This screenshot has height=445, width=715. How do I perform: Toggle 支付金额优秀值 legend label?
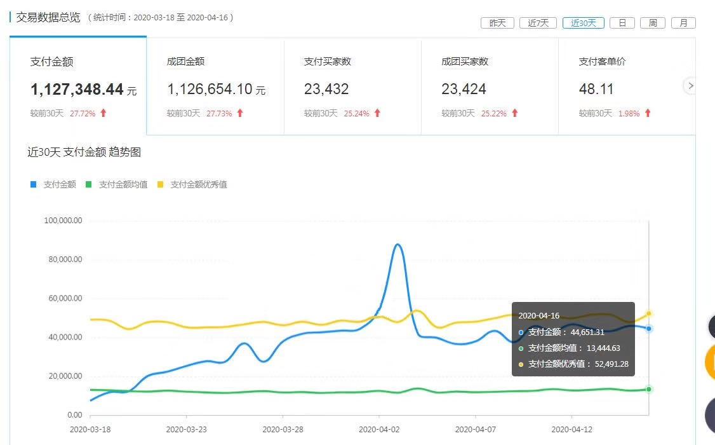(x=192, y=184)
